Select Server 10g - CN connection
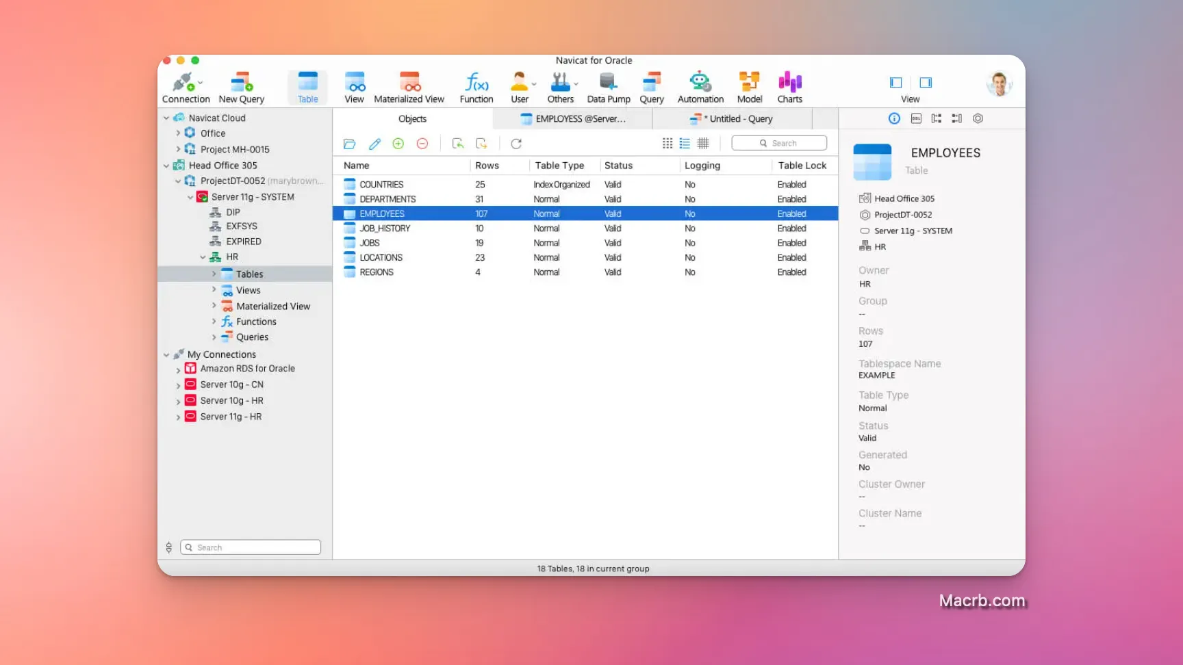The width and height of the screenshot is (1183, 665). coord(231,384)
